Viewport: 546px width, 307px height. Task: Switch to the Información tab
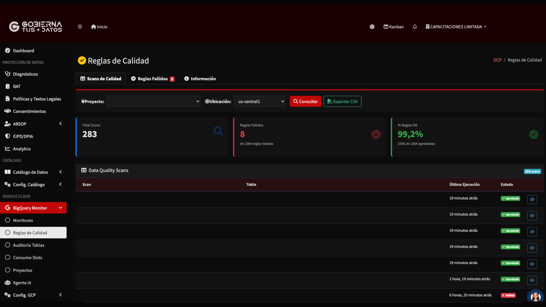click(x=200, y=78)
